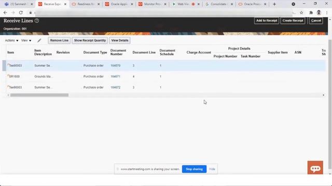Open Chrome three-dot menu
This screenshot has width=332, height=186.
[x=327, y=12]
